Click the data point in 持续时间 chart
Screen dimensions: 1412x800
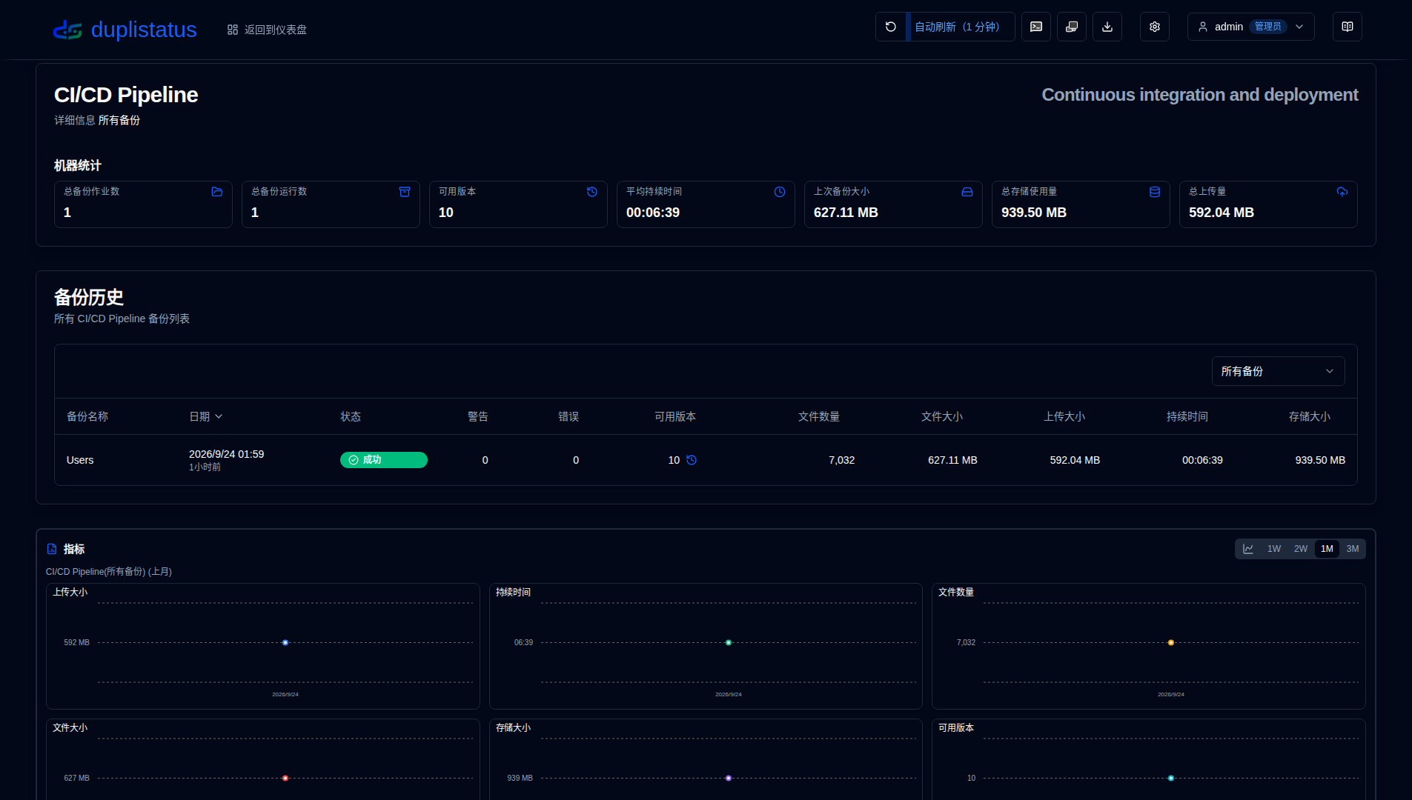point(729,643)
